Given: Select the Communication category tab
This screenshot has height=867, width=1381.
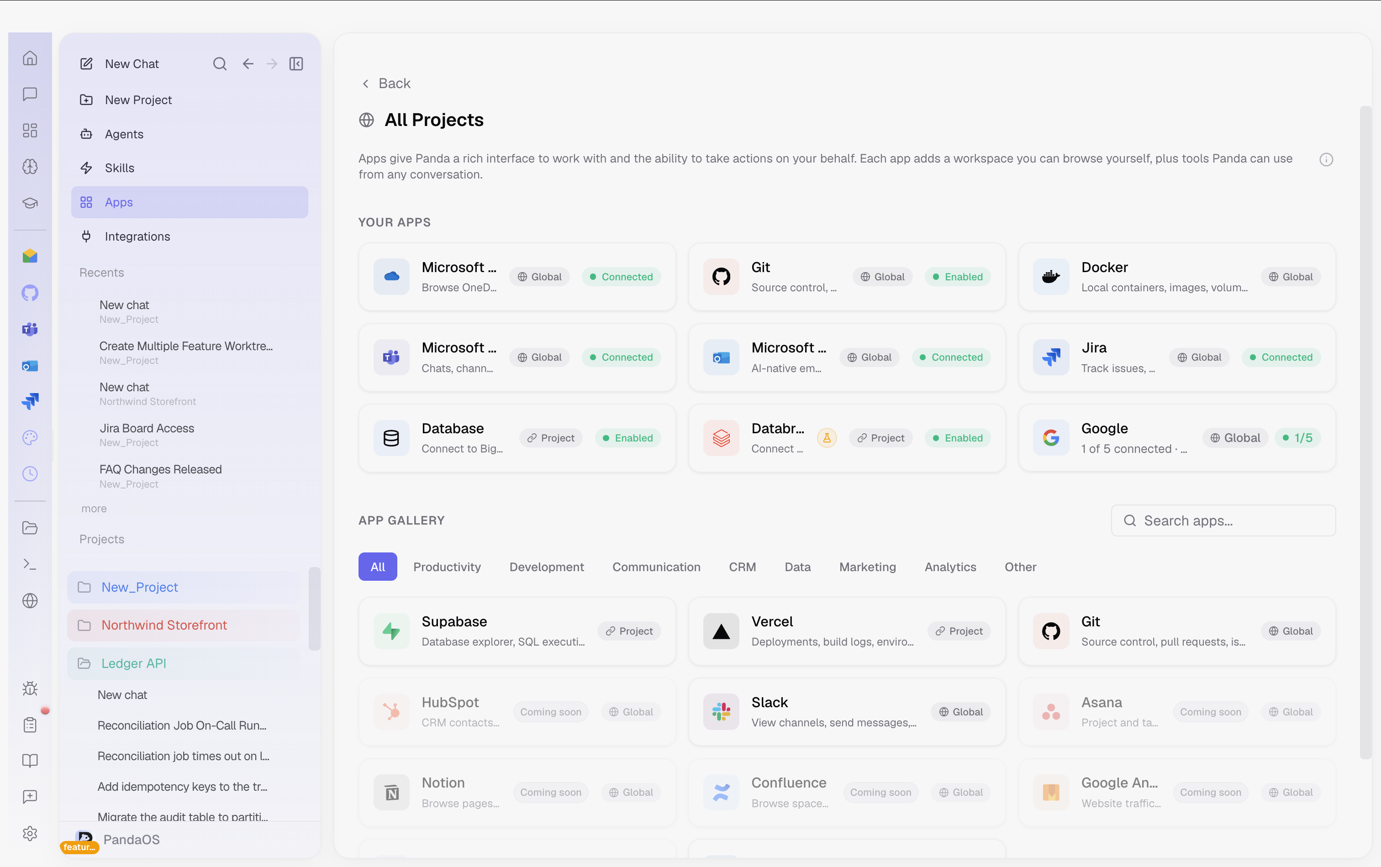Looking at the screenshot, I should 656,567.
